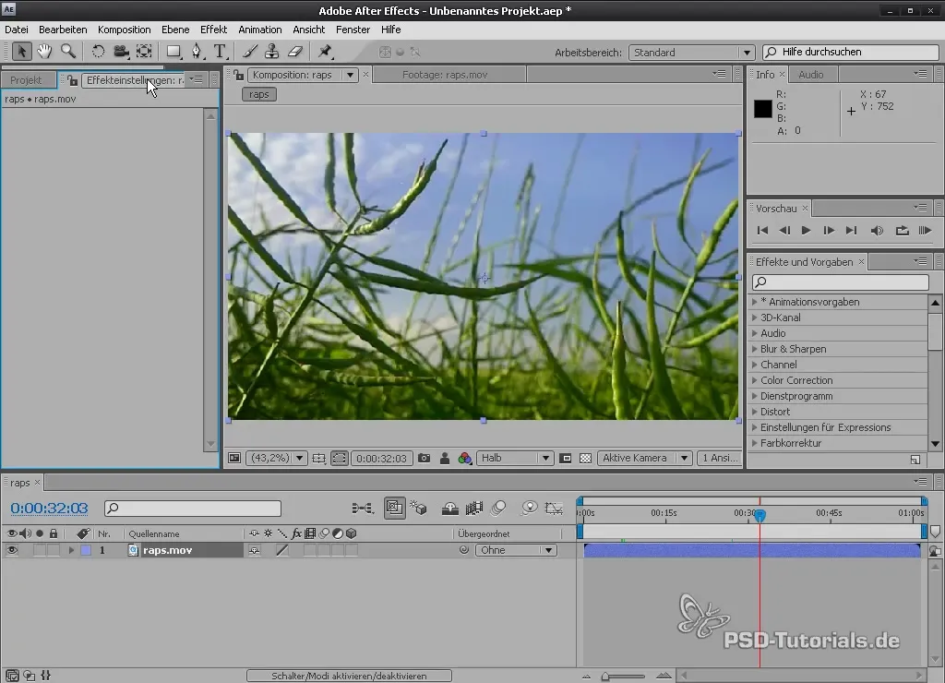Click Schalter/Modi aktivieren/deaktivieren button
The height and width of the screenshot is (683, 945).
(x=349, y=676)
